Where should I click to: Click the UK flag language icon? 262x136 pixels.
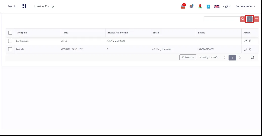point(217,7)
